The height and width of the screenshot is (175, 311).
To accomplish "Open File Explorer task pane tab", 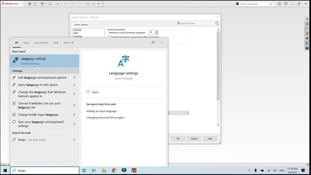I will pyautogui.click(x=307, y=29).
